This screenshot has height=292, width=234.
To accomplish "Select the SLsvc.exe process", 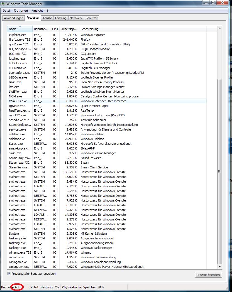I will coord(107,144).
